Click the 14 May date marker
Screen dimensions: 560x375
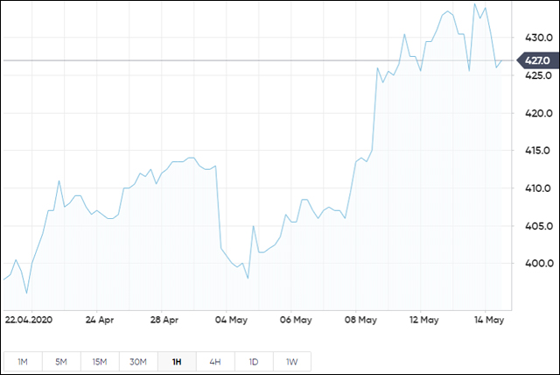pos(489,321)
